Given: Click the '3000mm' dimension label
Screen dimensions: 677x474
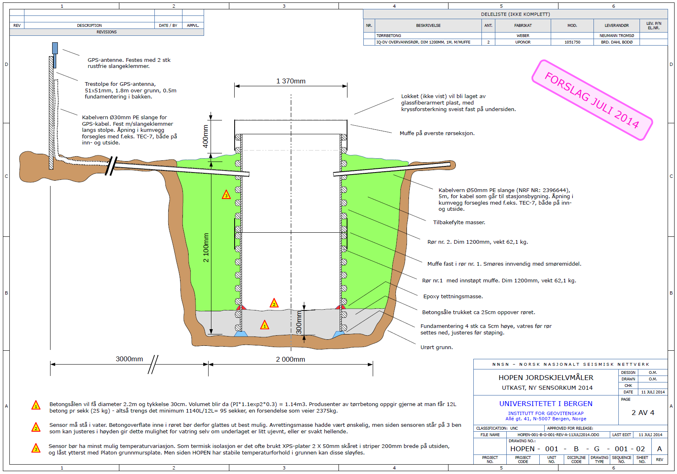Looking at the screenshot, I should tap(129, 359).
